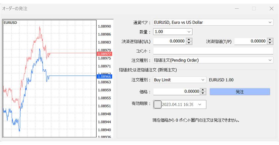Click the 決済指値(T/P) value field
The width and height of the screenshot is (279, 145).
pos(250,41)
